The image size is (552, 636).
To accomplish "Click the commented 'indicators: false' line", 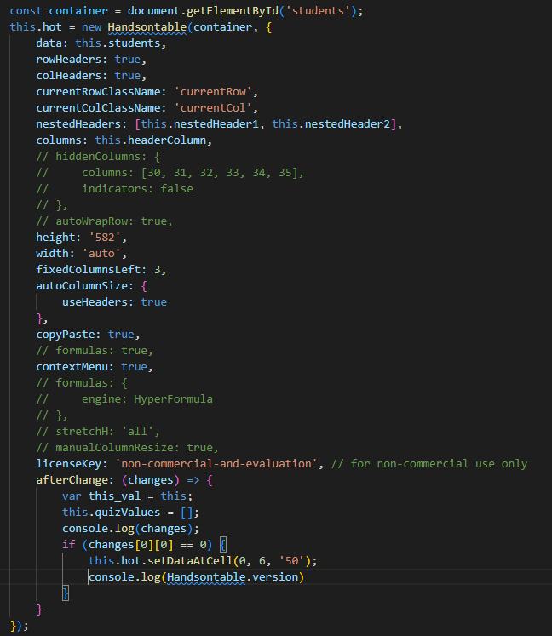I will [114, 189].
